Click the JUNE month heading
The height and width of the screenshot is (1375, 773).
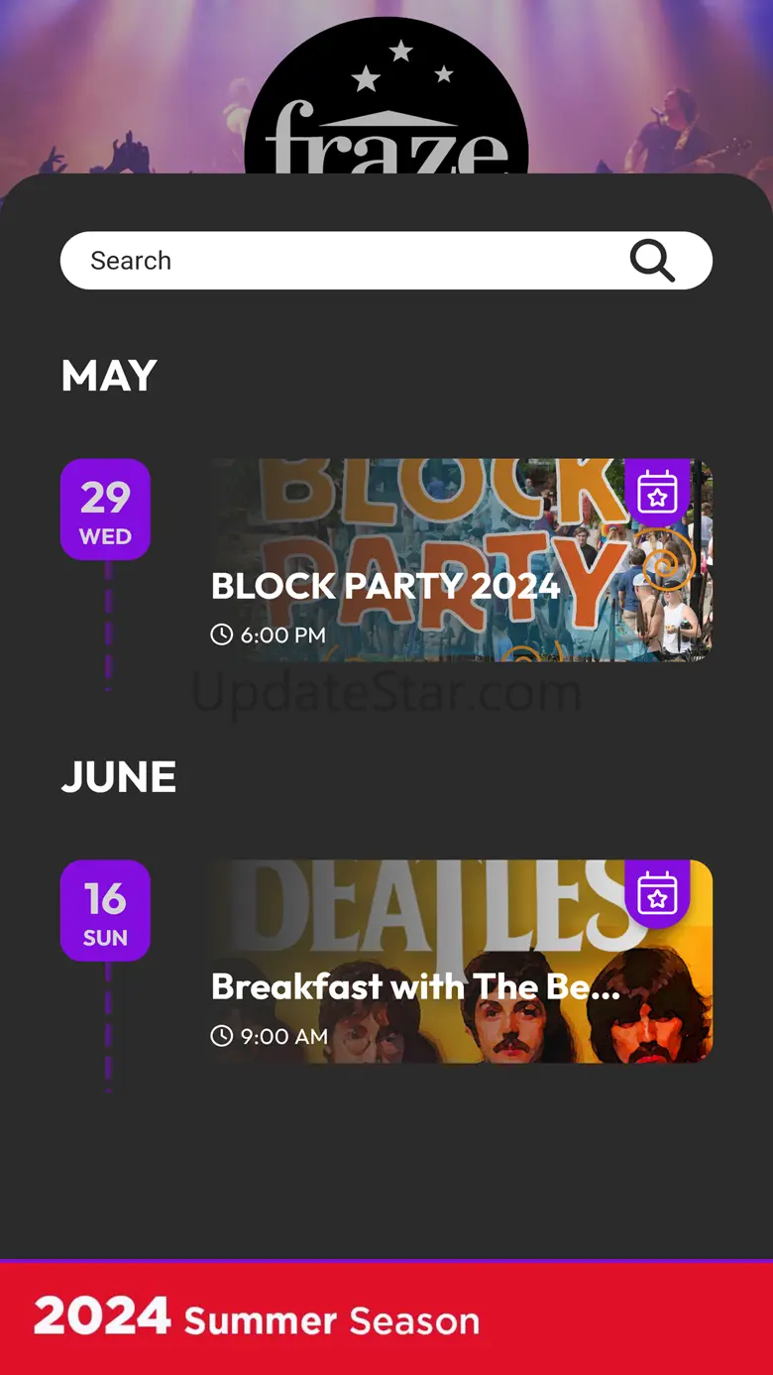tap(119, 777)
